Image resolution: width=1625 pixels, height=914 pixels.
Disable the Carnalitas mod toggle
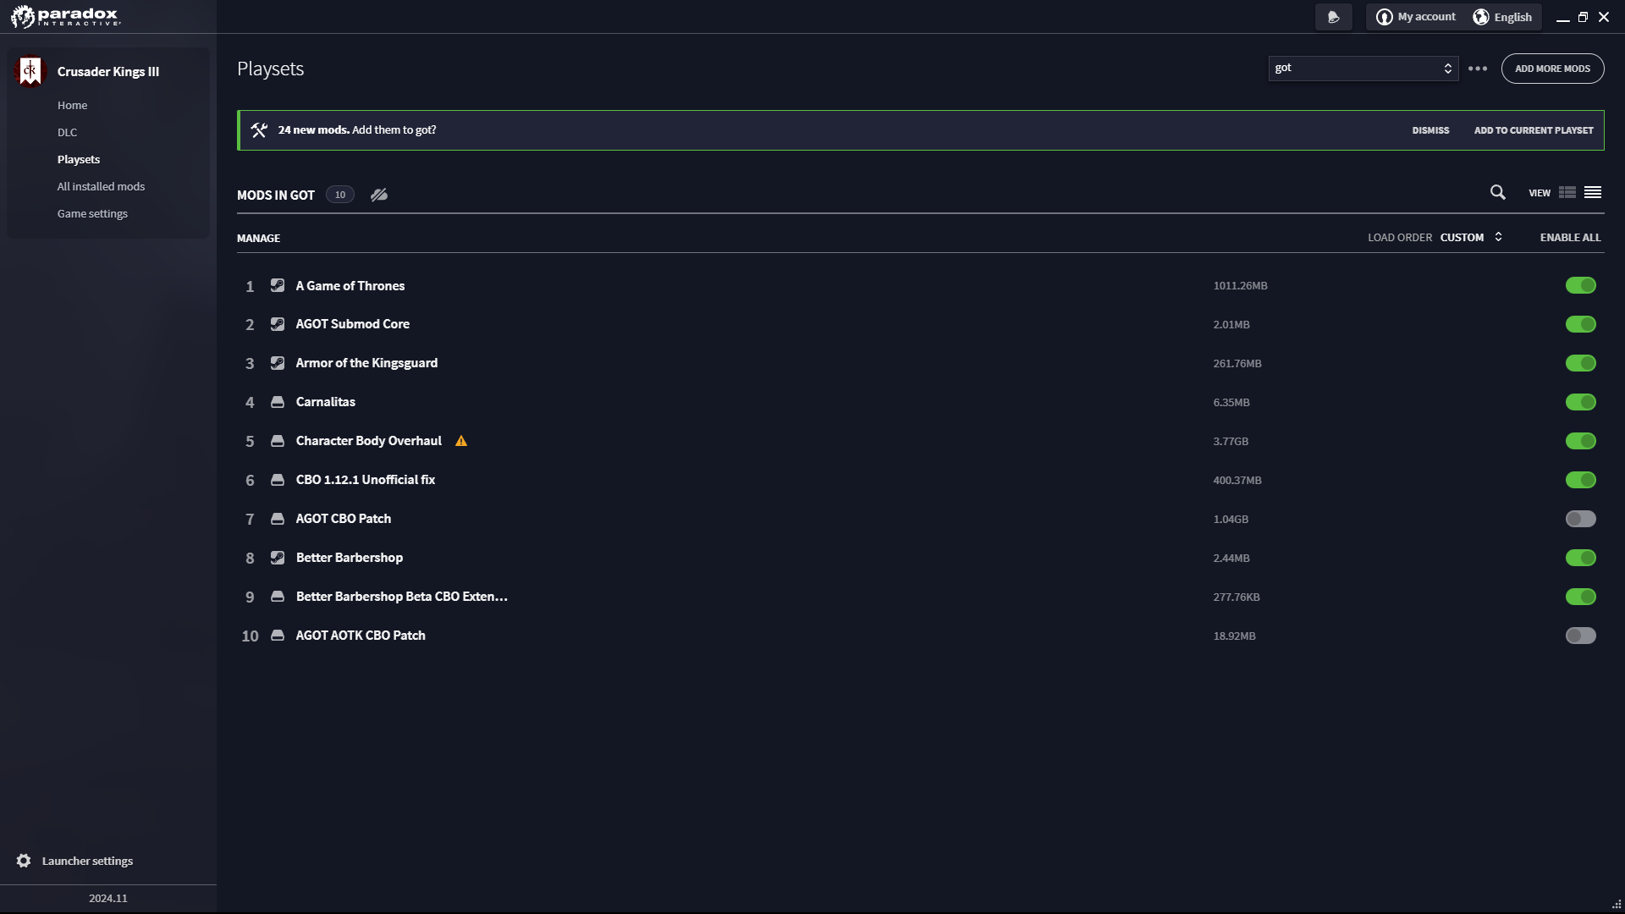click(x=1580, y=402)
